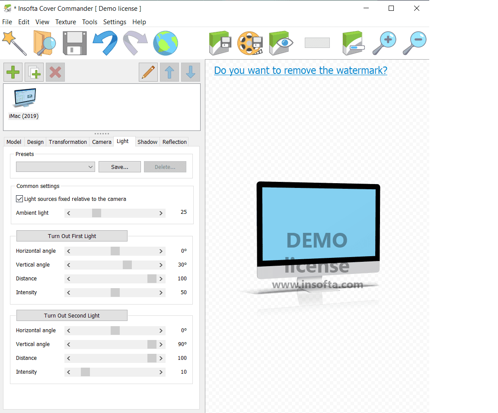Click the Delete... preset button
This screenshot has height=413, width=498.
click(165, 167)
